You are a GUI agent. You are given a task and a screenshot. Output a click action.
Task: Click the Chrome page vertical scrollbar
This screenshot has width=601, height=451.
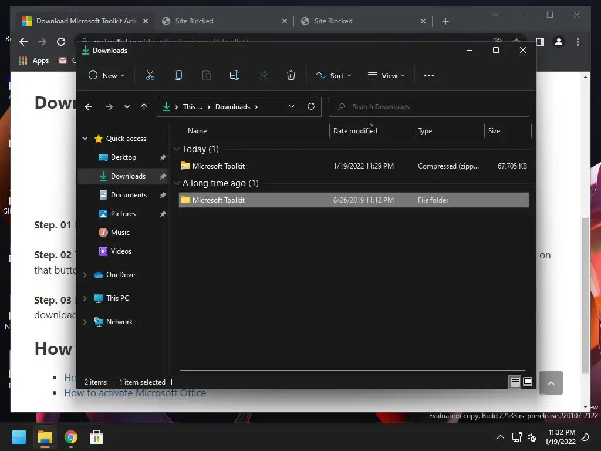click(x=585, y=295)
